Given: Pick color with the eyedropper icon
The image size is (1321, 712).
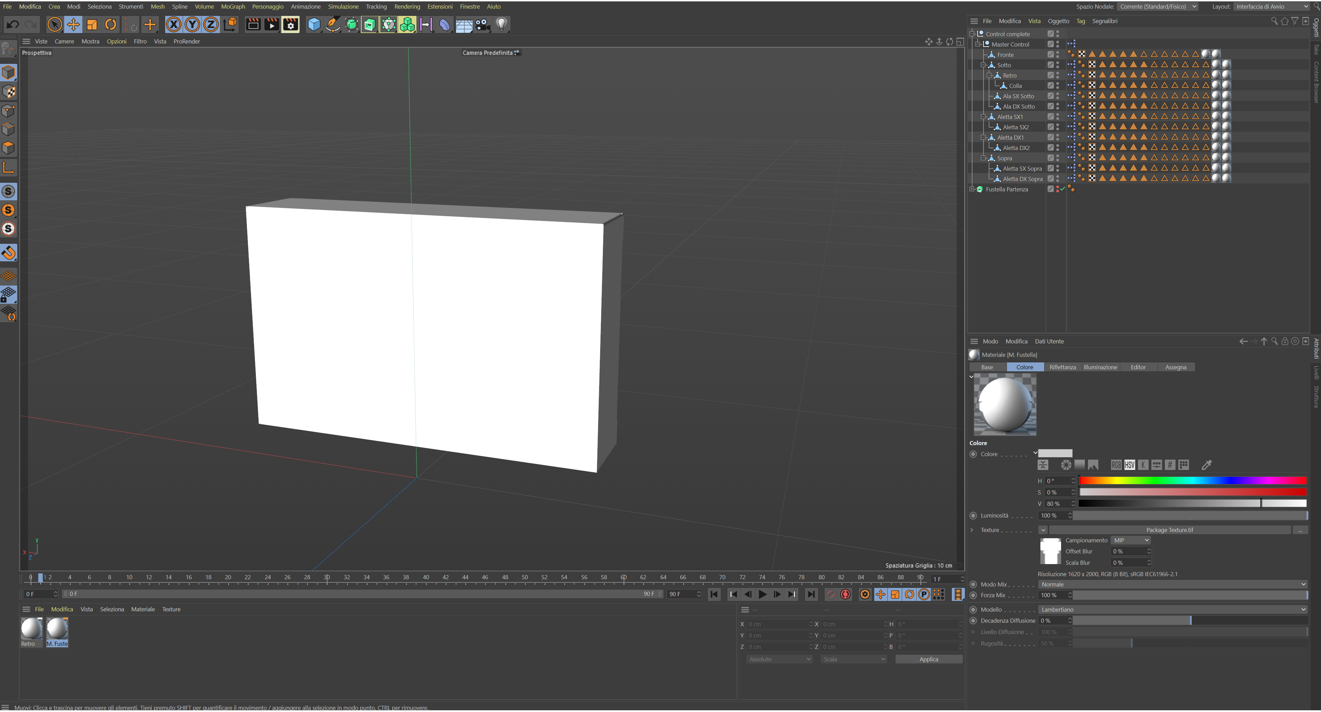Looking at the screenshot, I should 1206,465.
